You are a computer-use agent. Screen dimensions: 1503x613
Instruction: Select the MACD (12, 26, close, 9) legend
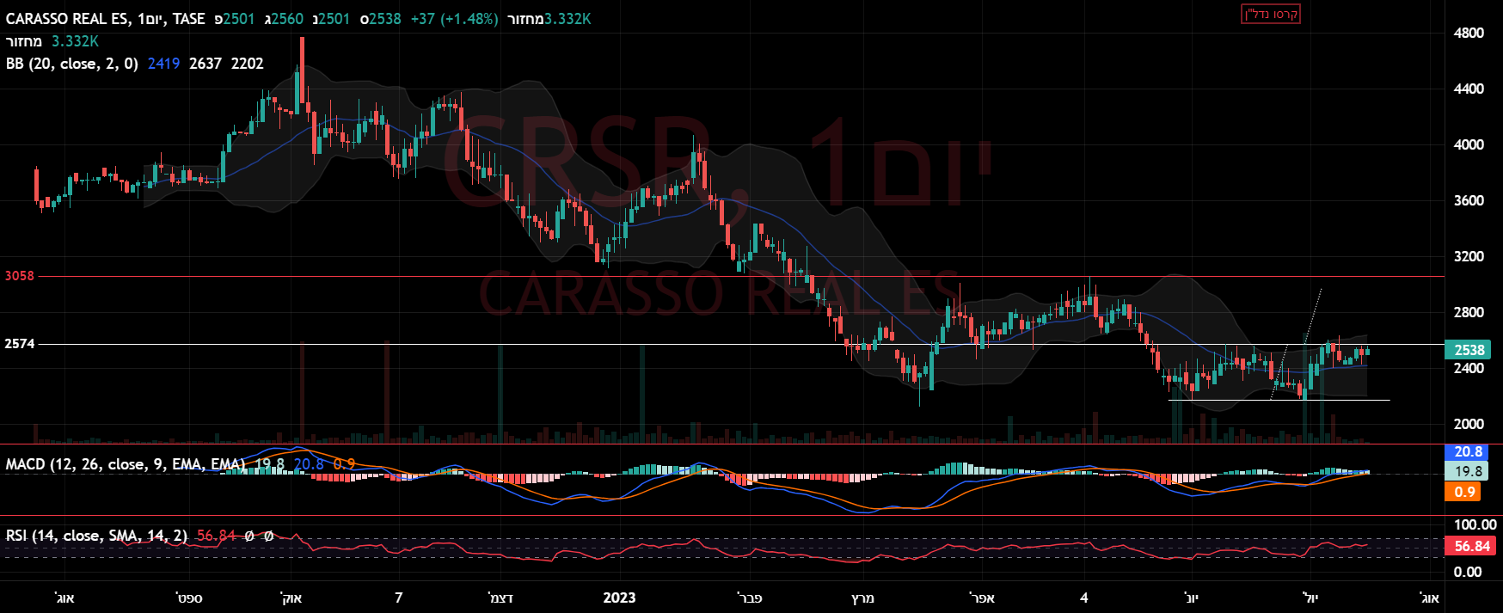[126, 464]
